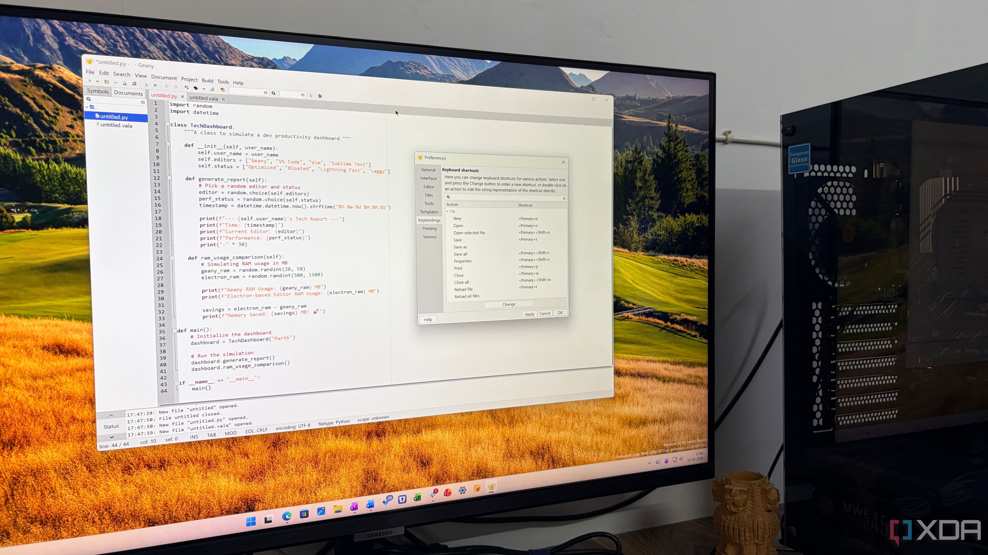The height and width of the screenshot is (555, 988).
Task: Open the color chooser toolbar icon
Action: (223, 90)
